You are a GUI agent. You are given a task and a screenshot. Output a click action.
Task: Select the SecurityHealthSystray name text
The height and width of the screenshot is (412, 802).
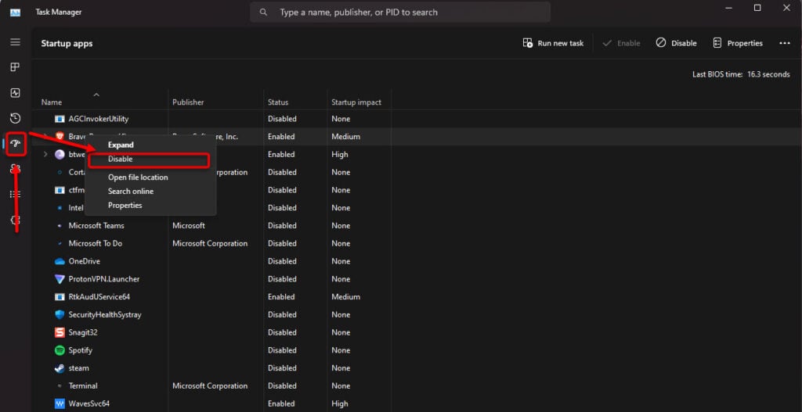[x=105, y=314]
